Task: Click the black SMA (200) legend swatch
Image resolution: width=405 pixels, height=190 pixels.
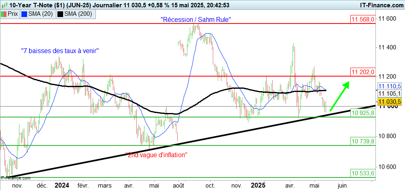Action: click(60, 14)
